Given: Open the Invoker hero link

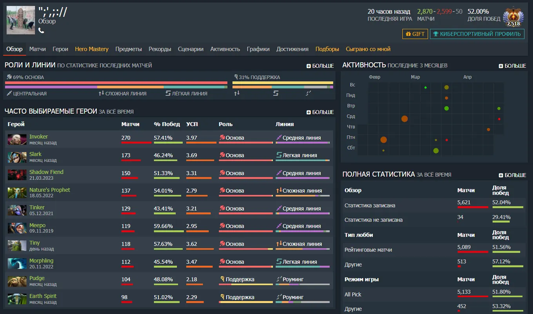Looking at the screenshot, I should (x=38, y=136).
